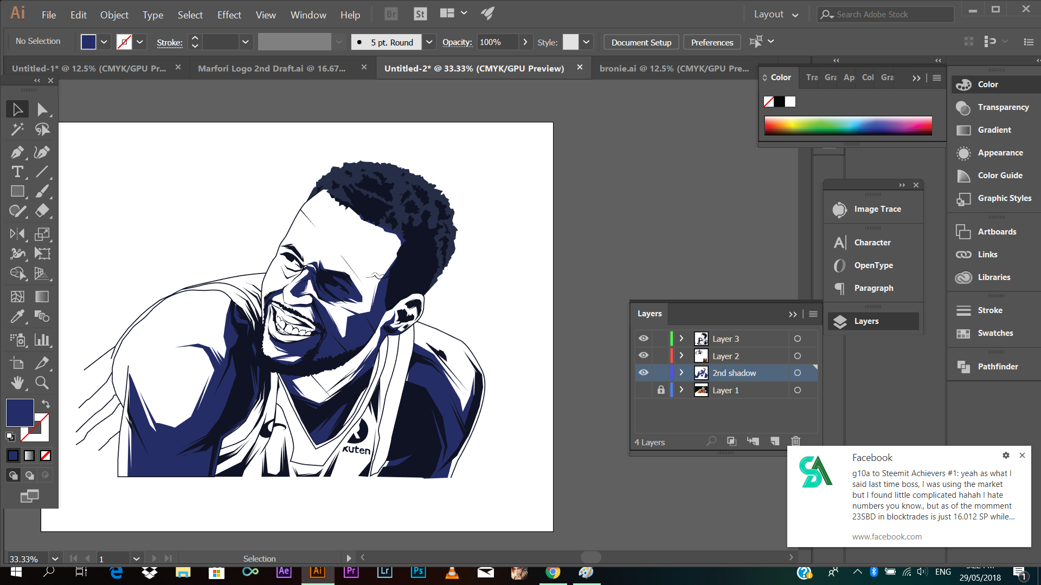
Task: Hide Layer 3 visibility eye
Action: (x=644, y=339)
